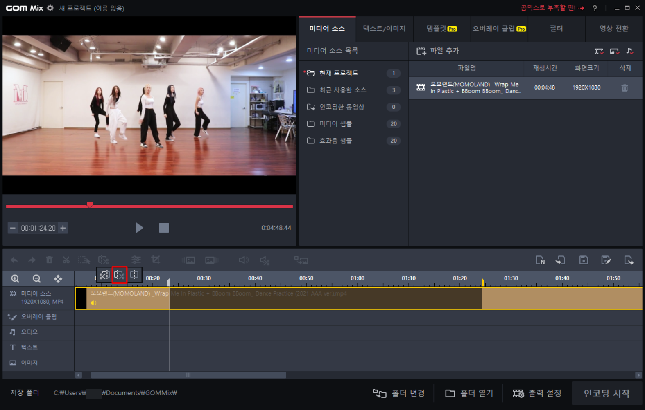Viewport: 645px width, 410px height.
Task: Switch to 텍스트/이미지 tab
Action: tap(384, 29)
